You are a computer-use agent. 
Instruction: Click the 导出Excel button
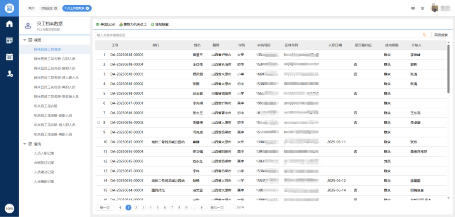click(x=105, y=24)
